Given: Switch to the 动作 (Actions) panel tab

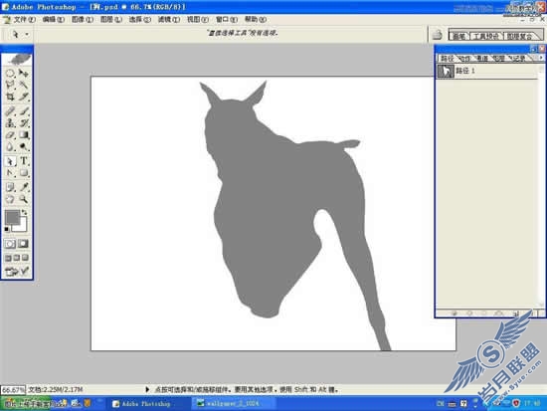Looking at the screenshot, I should coord(464,59).
